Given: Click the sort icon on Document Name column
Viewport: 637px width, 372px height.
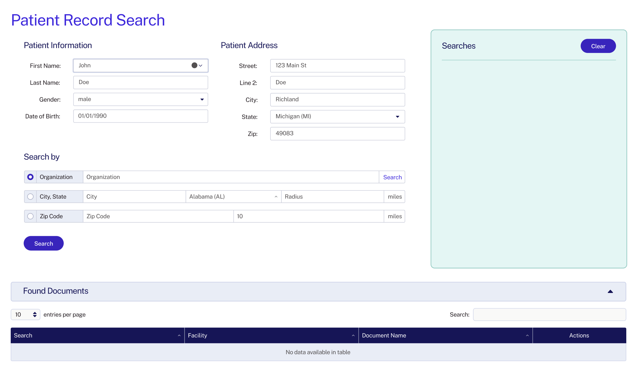Looking at the screenshot, I should (527, 336).
